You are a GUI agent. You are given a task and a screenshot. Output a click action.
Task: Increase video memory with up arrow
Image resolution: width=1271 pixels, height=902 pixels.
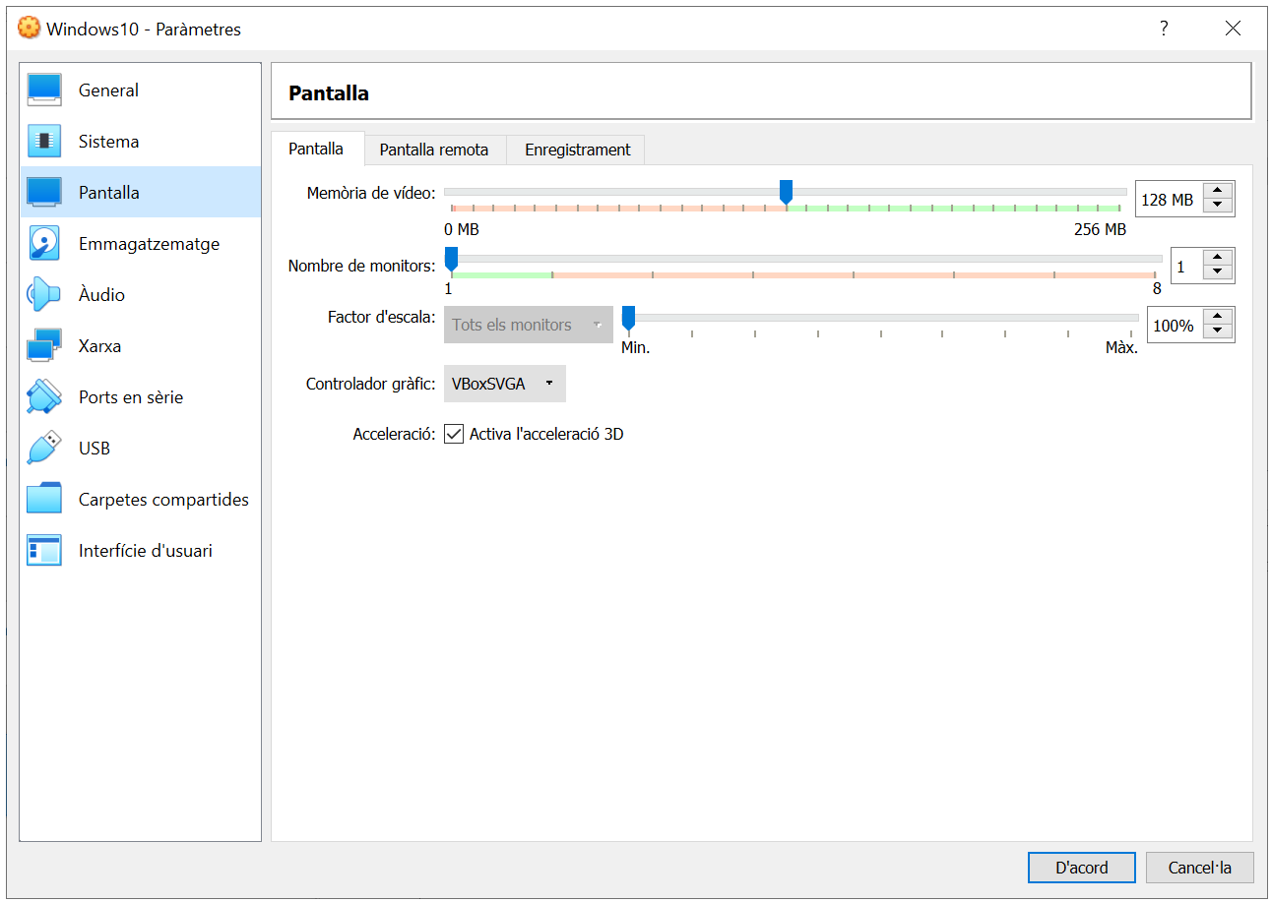1218,192
